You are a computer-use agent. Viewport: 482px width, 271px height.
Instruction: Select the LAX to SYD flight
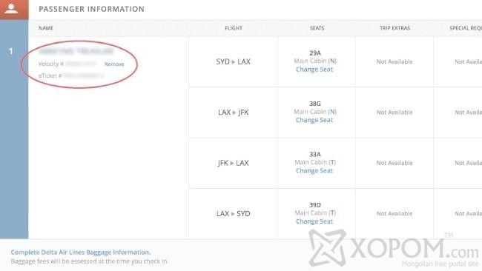[x=233, y=213]
